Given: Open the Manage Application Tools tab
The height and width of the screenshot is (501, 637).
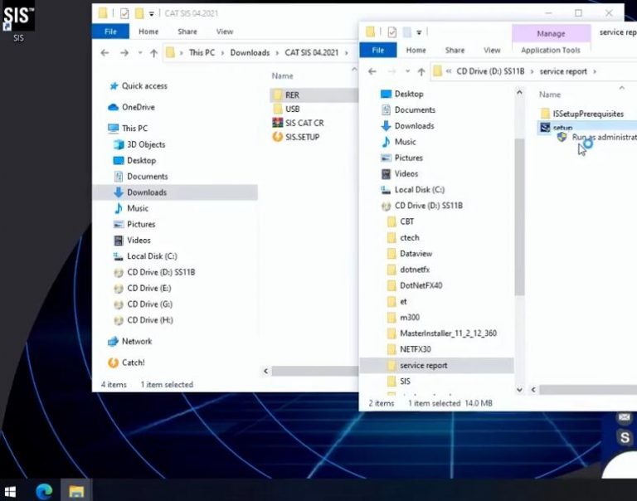Looking at the screenshot, I should (x=551, y=41).
